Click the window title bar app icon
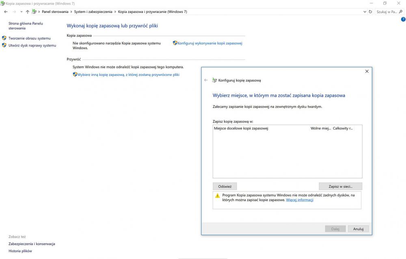Viewport: 406px width, 259px height. coord(2,3)
